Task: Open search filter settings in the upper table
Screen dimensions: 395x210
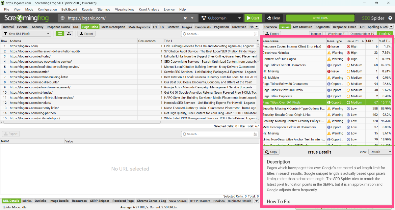Action: [x=255, y=34]
